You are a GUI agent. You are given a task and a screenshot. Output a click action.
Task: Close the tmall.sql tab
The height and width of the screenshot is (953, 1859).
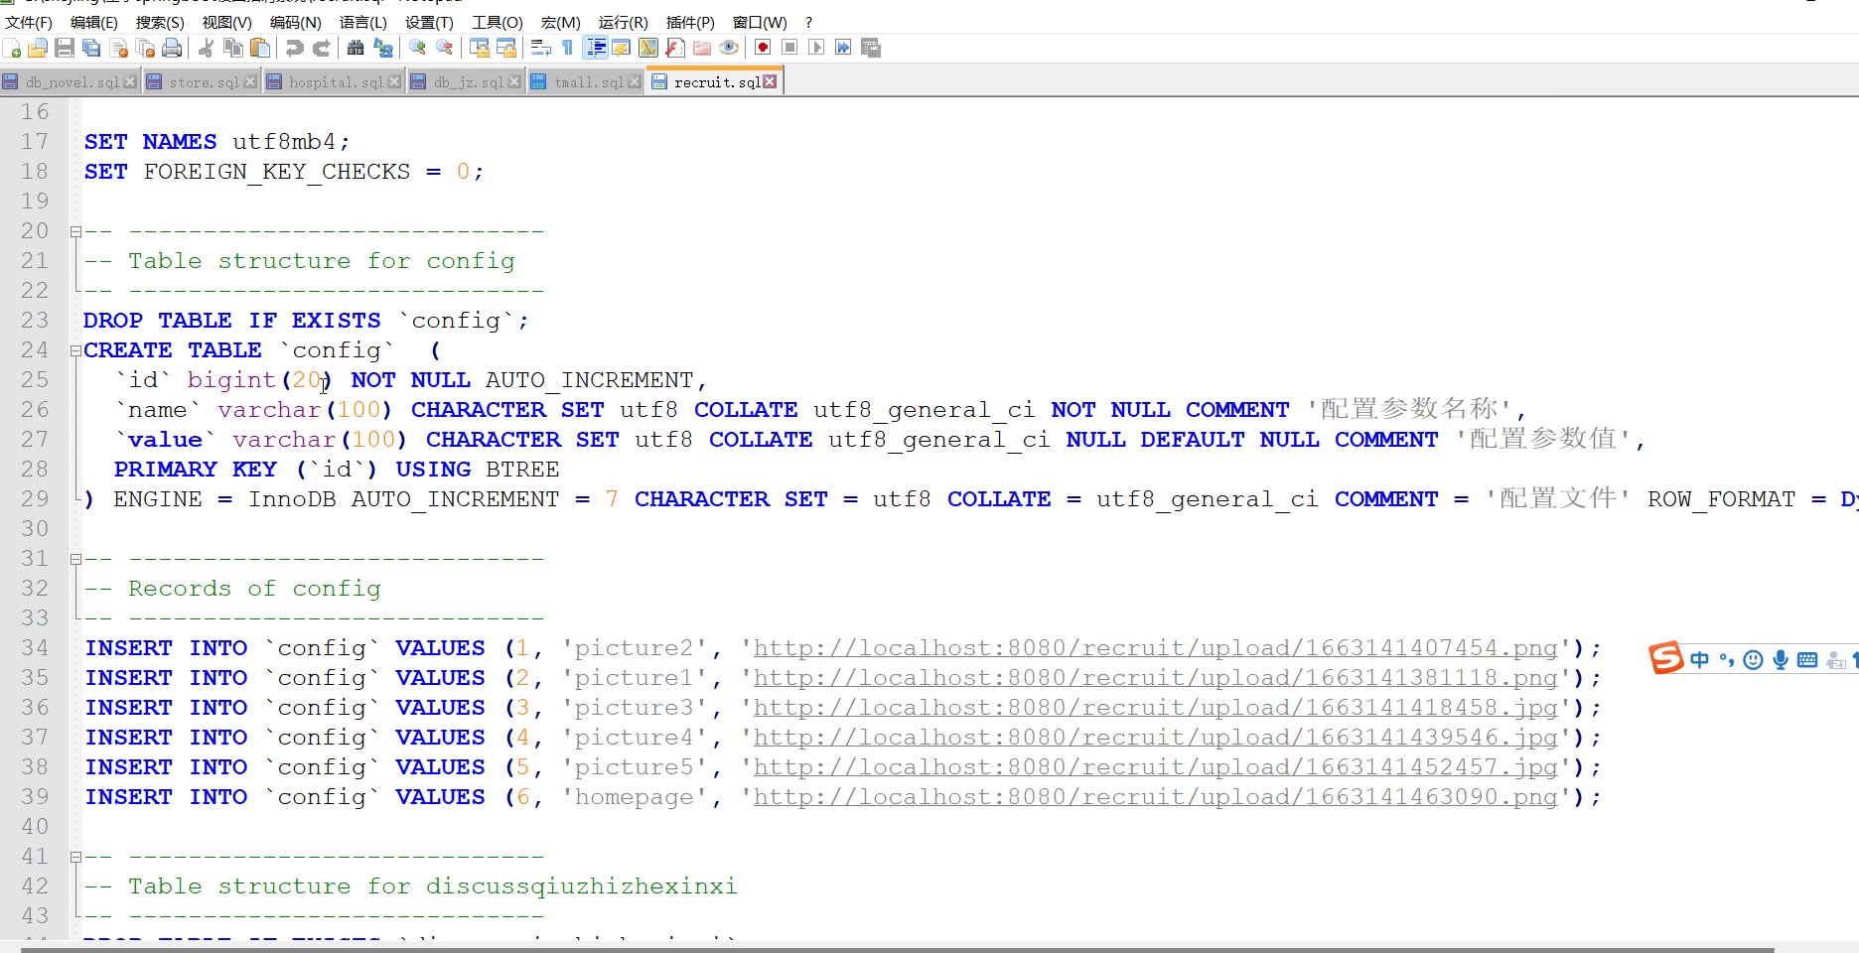click(x=635, y=82)
